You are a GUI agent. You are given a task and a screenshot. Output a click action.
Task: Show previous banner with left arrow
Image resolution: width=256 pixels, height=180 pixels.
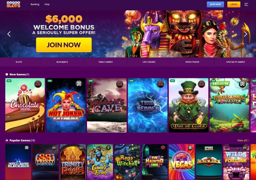coord(9,34)
